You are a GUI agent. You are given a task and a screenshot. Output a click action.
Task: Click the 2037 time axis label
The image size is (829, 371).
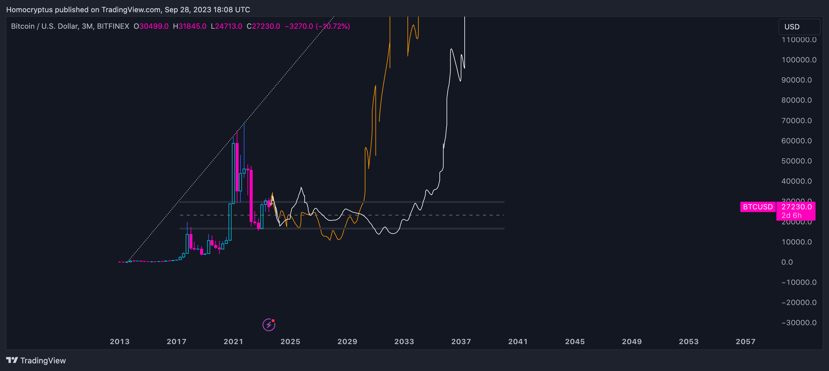(x=461, y=341)
